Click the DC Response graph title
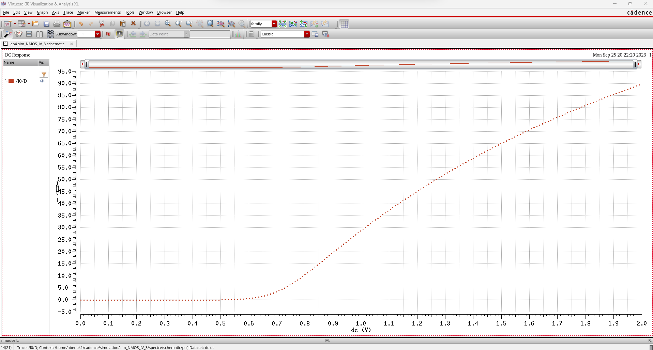This screenshot has width=653, height=350. click(18, 55)
